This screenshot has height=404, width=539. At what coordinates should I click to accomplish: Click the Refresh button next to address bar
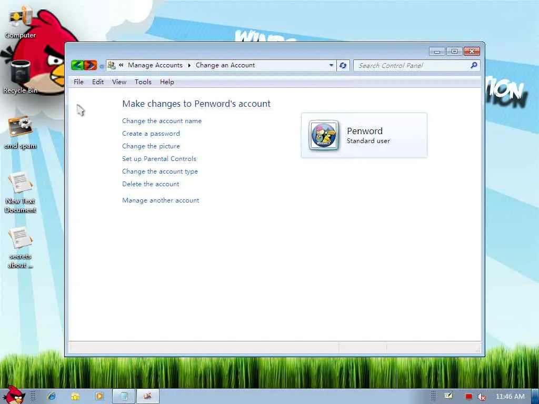343,65
